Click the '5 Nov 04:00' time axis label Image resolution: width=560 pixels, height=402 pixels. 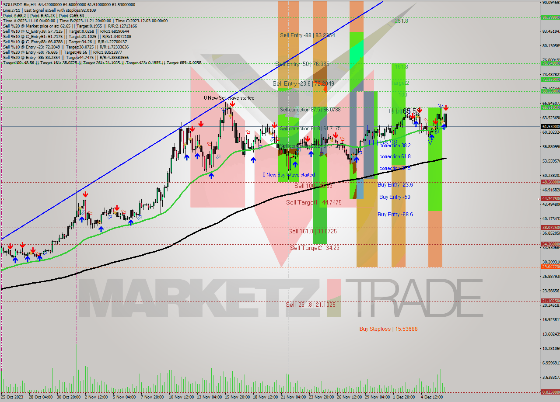[x=124, y=397]
